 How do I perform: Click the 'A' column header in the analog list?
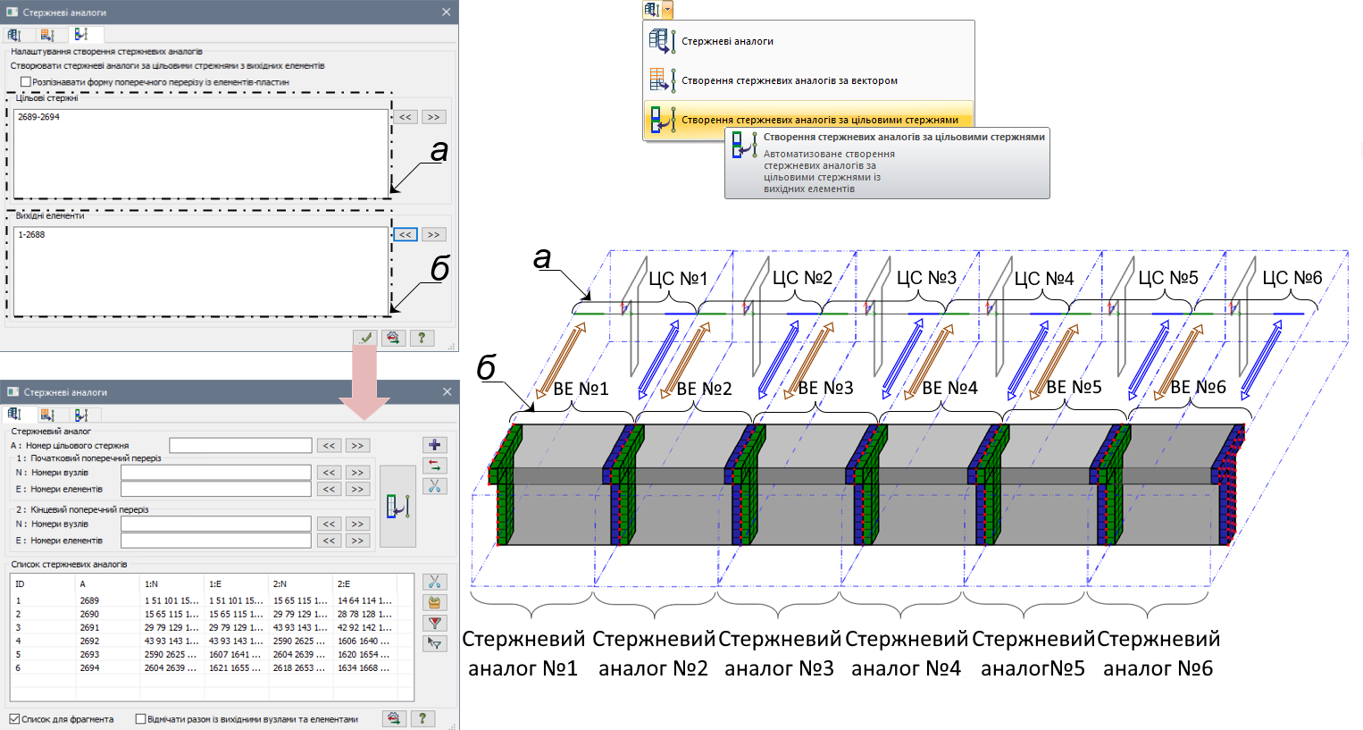pyautogui.click(x=83, y=584)
